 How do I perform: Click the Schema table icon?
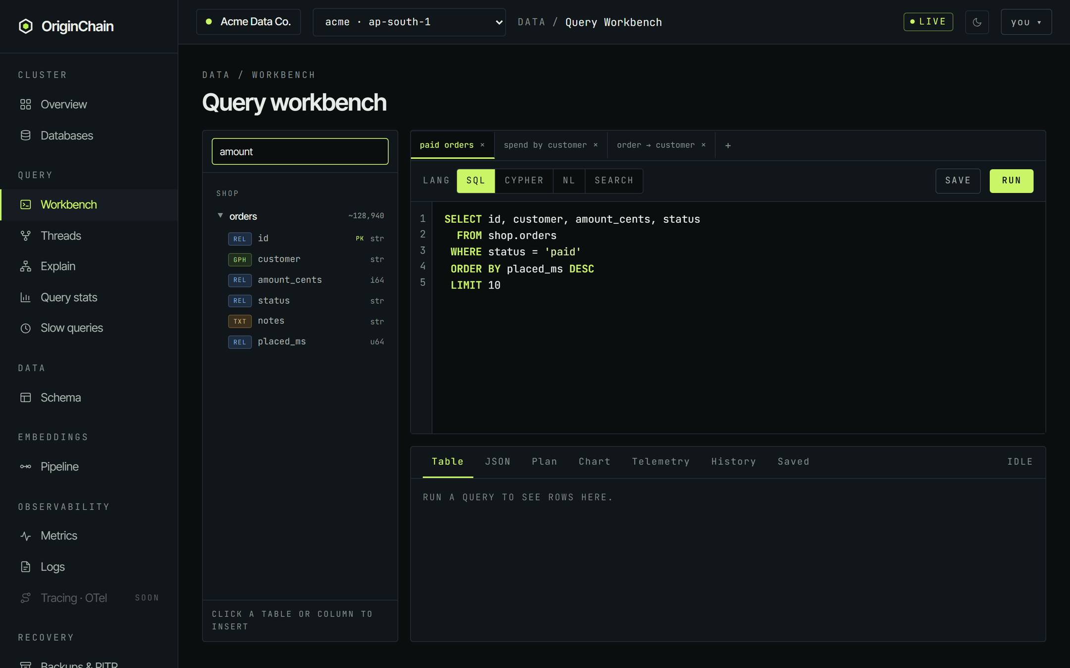point(26,397)
